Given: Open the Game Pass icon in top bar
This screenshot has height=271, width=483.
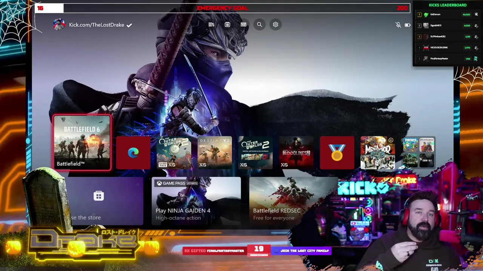Looking at the screenshot, I should point(243,24).
